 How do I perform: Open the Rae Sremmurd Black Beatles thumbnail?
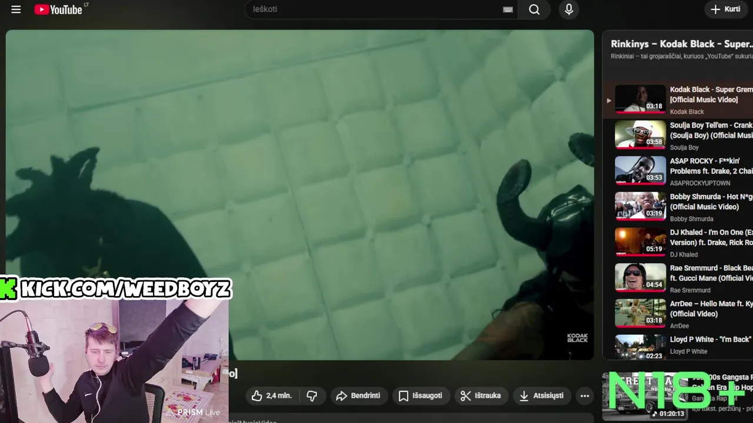click(x=640, y=277)
